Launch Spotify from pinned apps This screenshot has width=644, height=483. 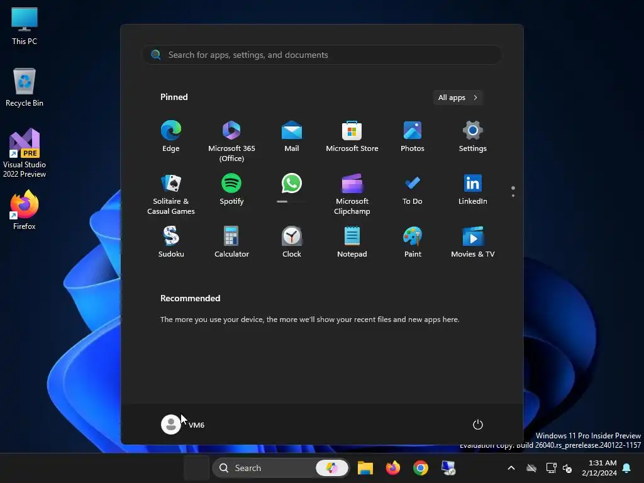pos(231,190)
